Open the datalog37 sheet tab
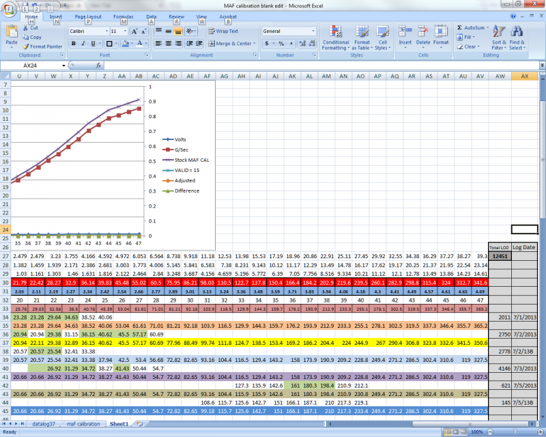Viewport: 546px width, 437px height. [x=44, y=424]
